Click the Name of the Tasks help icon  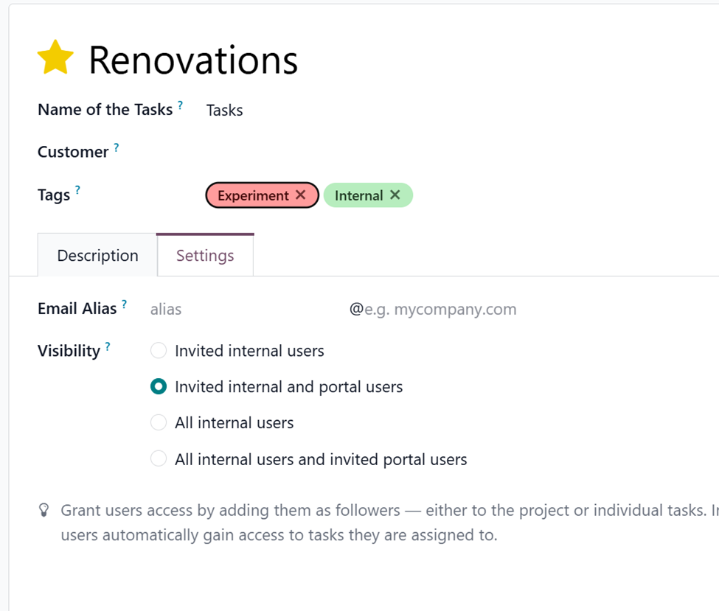pyautogui.click(x=181, y=106)
